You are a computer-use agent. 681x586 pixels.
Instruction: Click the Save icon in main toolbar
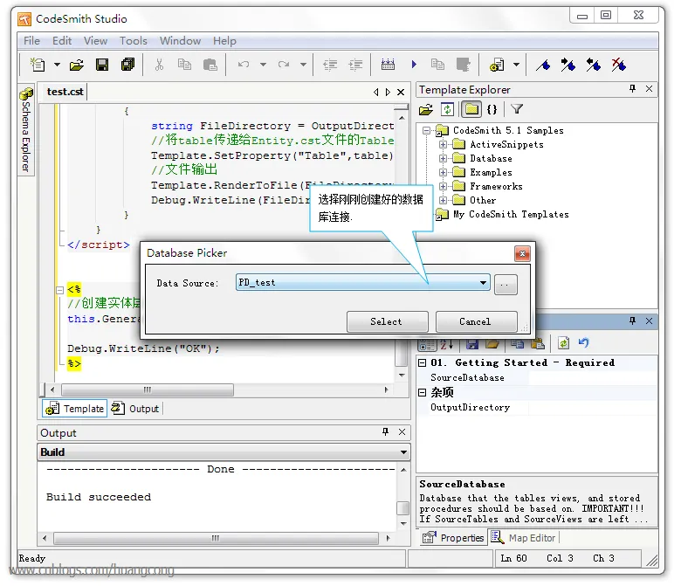point(102,65)
